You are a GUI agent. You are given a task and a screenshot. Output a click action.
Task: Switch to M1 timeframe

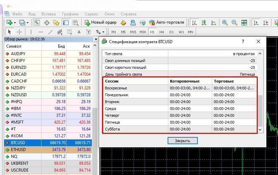pos(114,32)
